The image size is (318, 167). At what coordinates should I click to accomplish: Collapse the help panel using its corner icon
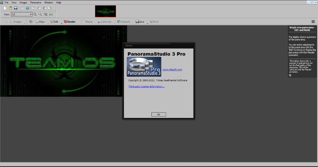[290, 76]
